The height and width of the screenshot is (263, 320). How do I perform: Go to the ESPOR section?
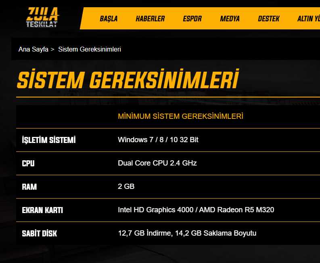pos(192,19)
